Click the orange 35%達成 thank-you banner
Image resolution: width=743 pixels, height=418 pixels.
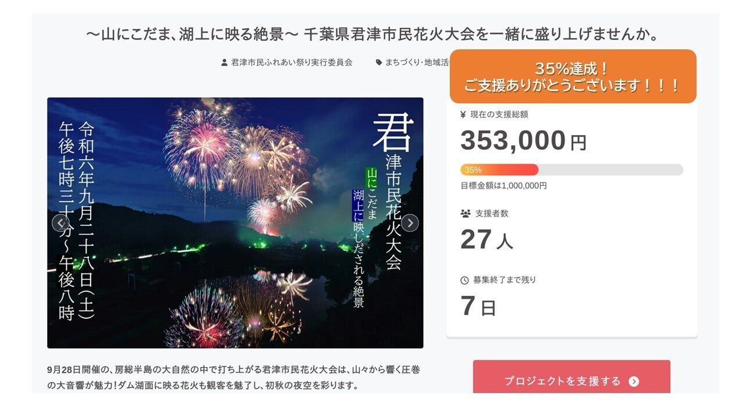tap(572, 77)
